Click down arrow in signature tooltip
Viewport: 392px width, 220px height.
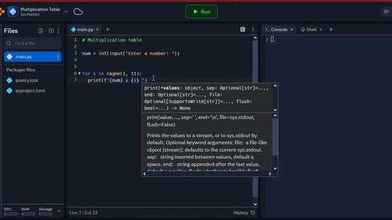(x=275, y=110)
